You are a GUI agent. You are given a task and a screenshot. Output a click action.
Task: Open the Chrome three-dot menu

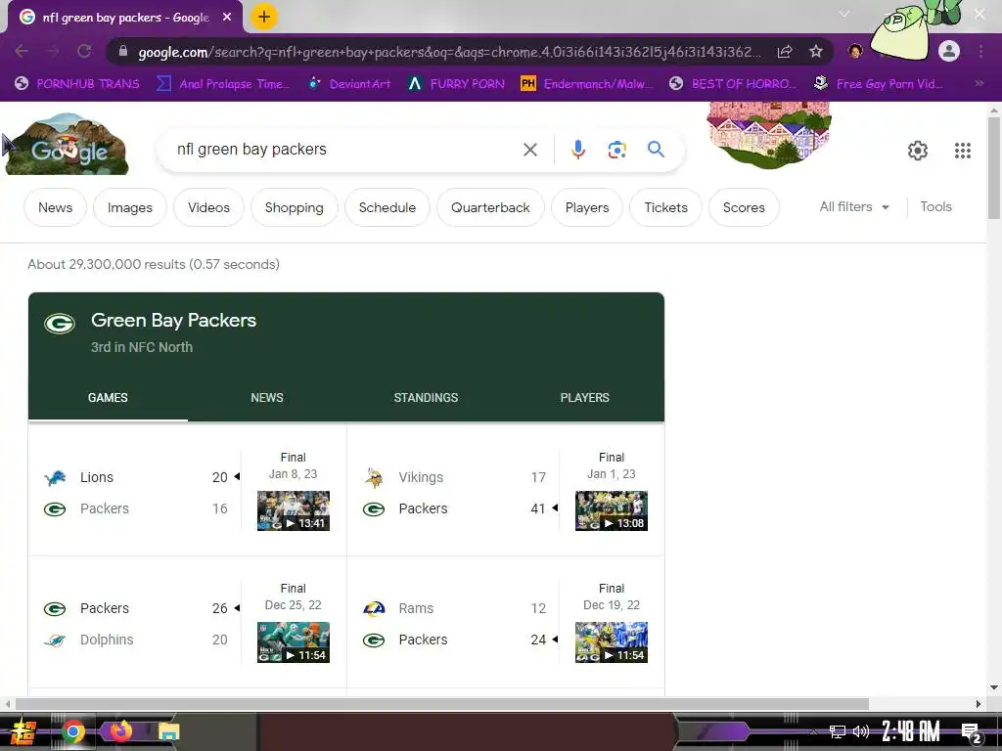980,51
